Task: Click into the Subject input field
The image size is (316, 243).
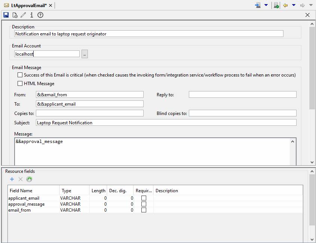Action: click(x=166, y=122)
